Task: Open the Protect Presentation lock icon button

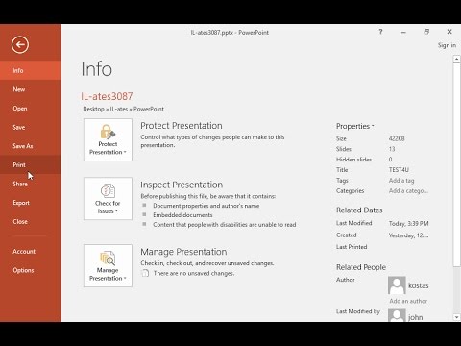Action: (x=108, y=139)
